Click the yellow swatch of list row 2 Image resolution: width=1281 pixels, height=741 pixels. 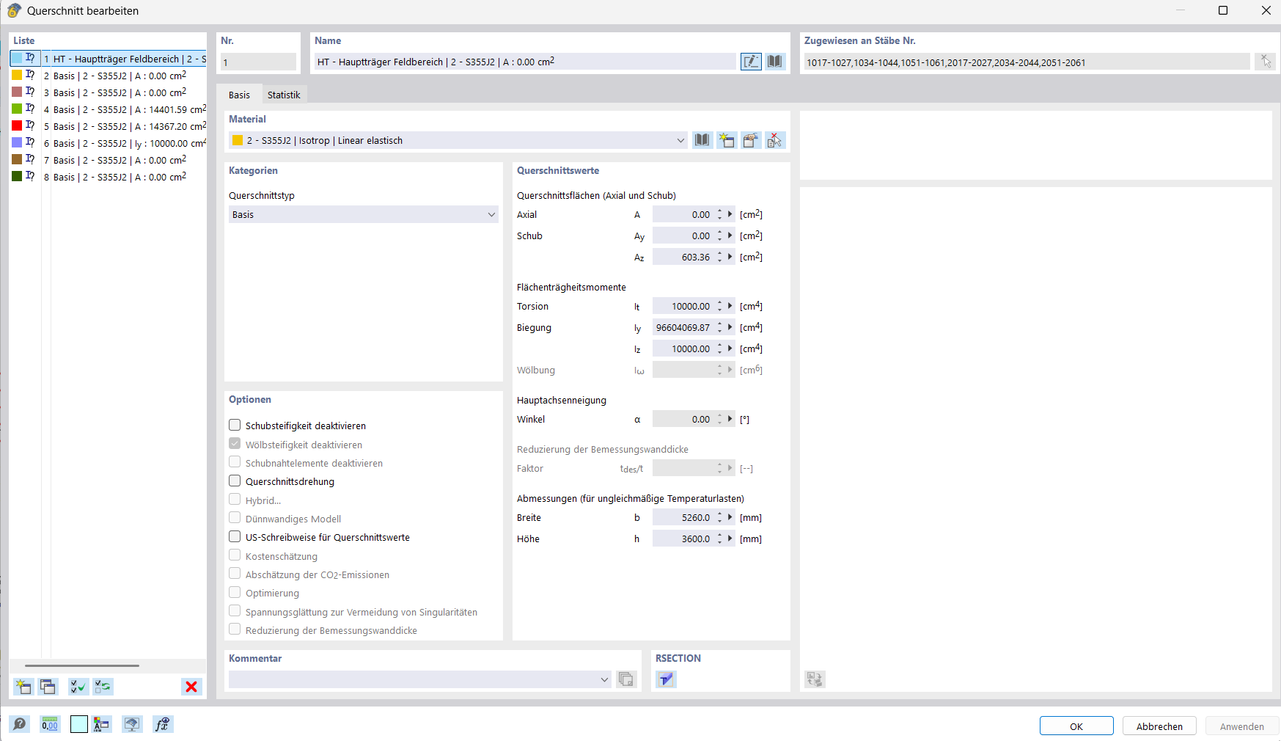click(x=17, y=75)
